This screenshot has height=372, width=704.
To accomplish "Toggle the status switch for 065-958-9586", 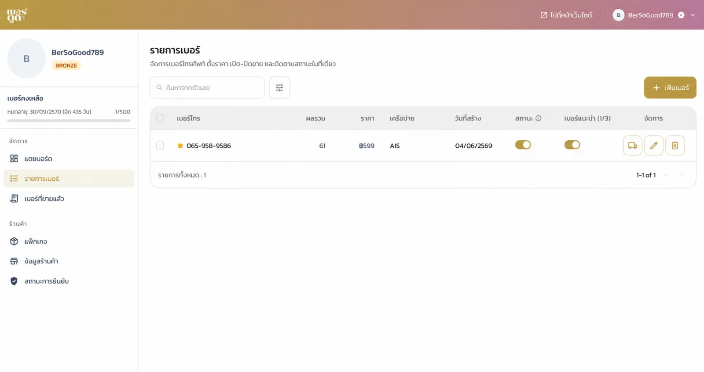I will tap(523, 145).
